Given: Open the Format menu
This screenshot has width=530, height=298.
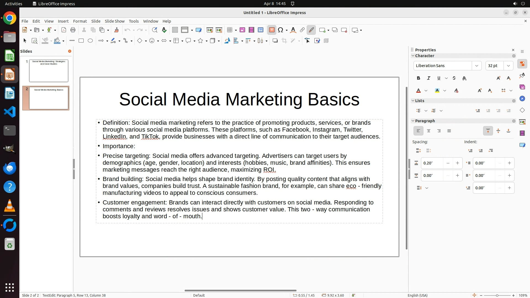Looking at the screenshot, I should 80,21.
